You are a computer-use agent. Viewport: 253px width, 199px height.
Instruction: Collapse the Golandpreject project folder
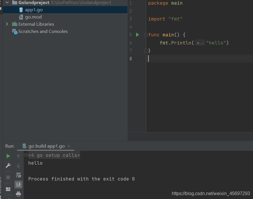click(7, 3)
